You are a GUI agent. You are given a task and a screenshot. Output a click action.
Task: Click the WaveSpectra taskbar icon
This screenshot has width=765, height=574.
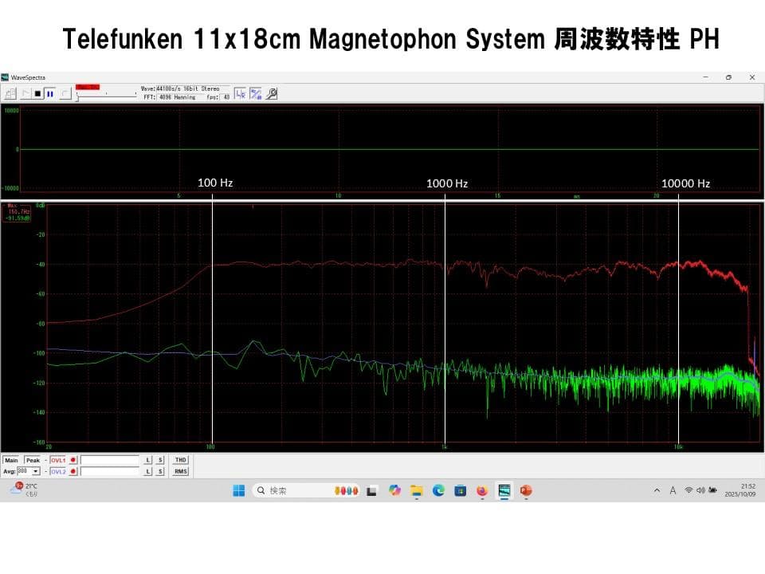(504, 490)
